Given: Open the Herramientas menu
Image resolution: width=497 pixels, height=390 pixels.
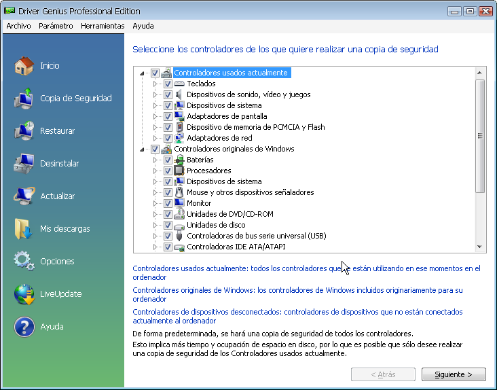Looking at the screenshot, I should (x=103, y=26).
